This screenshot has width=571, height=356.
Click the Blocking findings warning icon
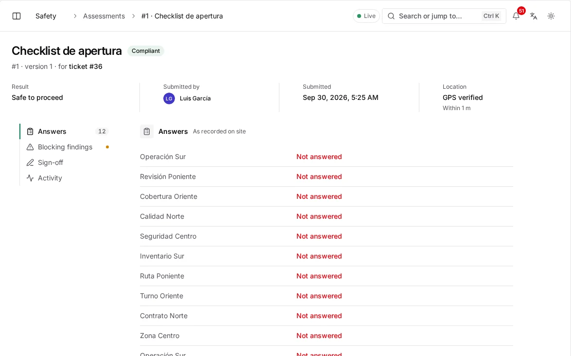[30, 147]
